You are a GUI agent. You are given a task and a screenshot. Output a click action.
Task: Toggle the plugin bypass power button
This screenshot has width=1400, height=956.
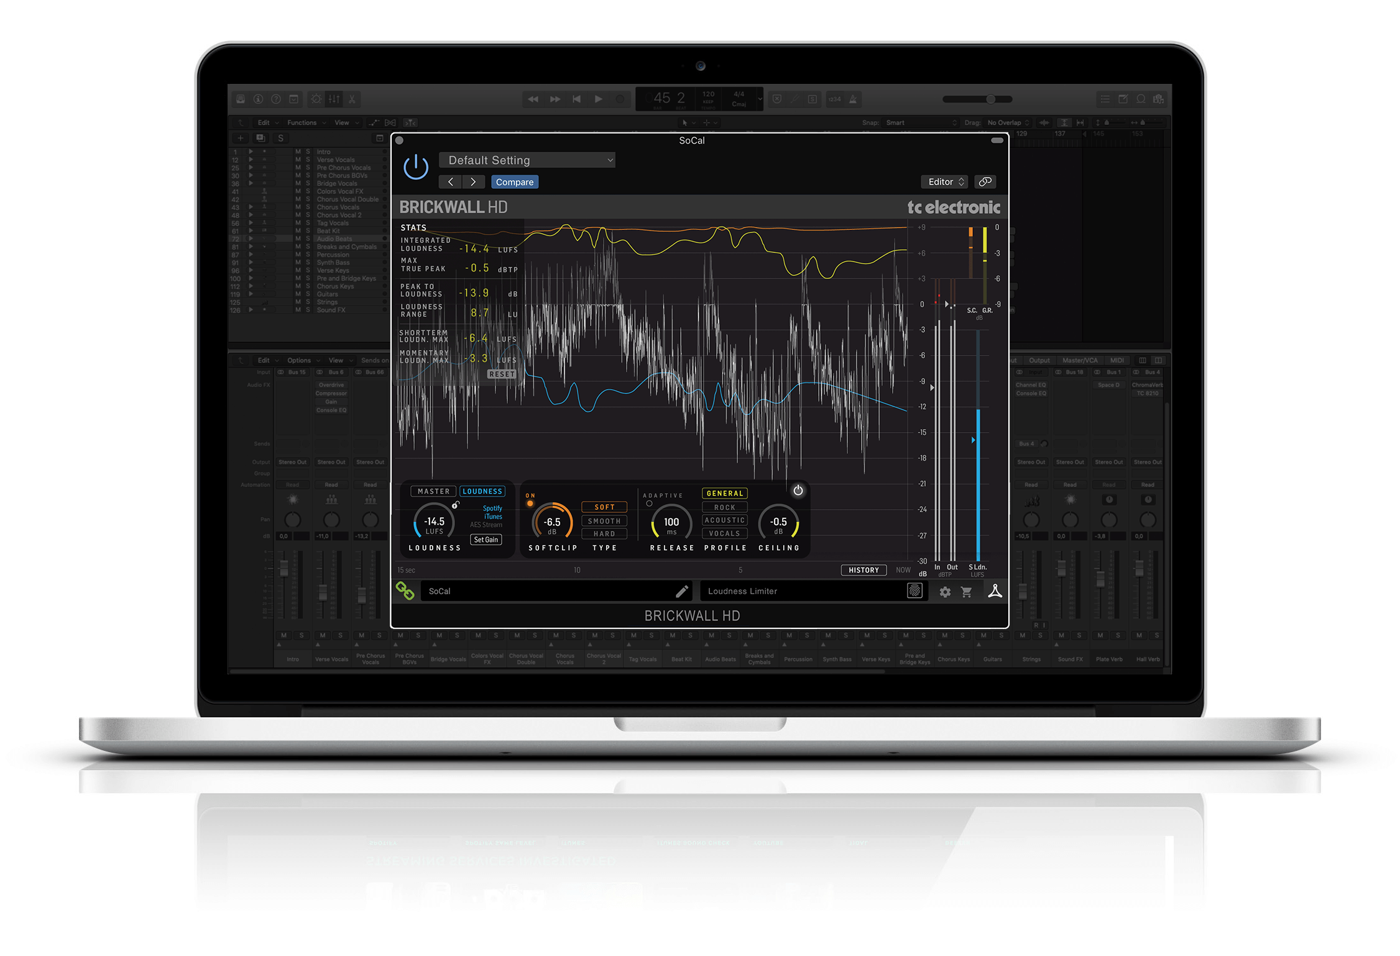pyautogui.click(x=415, y=167)
